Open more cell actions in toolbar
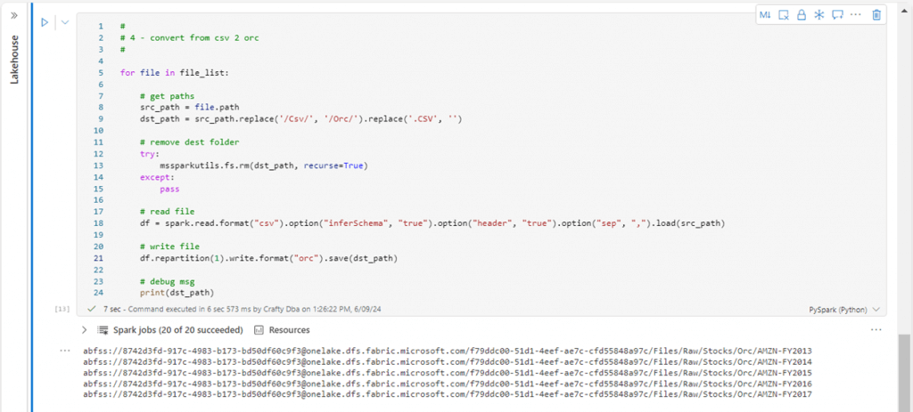 (856, 14)
